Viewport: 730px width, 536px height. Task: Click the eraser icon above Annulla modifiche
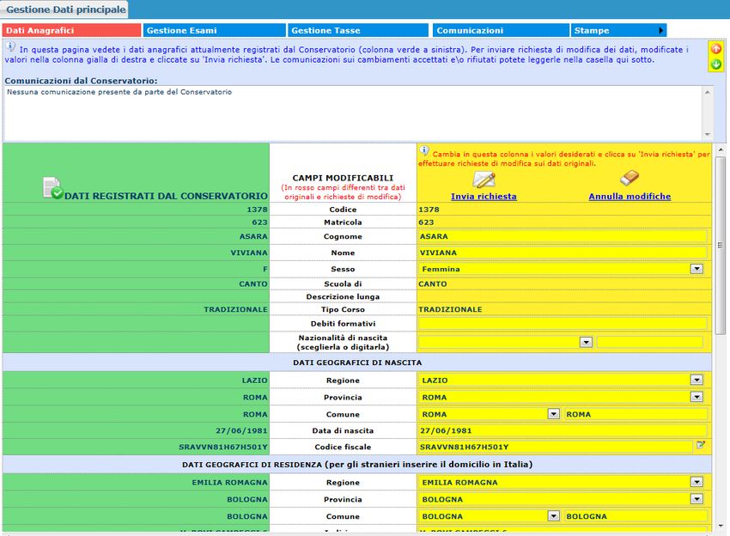click(x=630, y=178)
